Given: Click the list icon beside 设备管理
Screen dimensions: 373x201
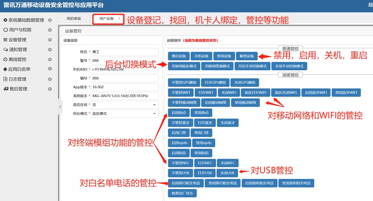Looking at the screenshot, I should 5,40.
